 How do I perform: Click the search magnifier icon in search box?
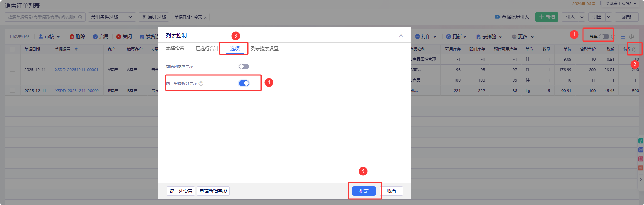pos(80,17)
